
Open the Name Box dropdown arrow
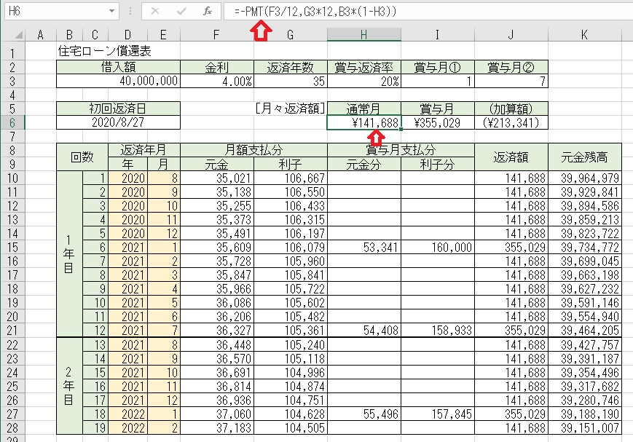pos(111,12)
